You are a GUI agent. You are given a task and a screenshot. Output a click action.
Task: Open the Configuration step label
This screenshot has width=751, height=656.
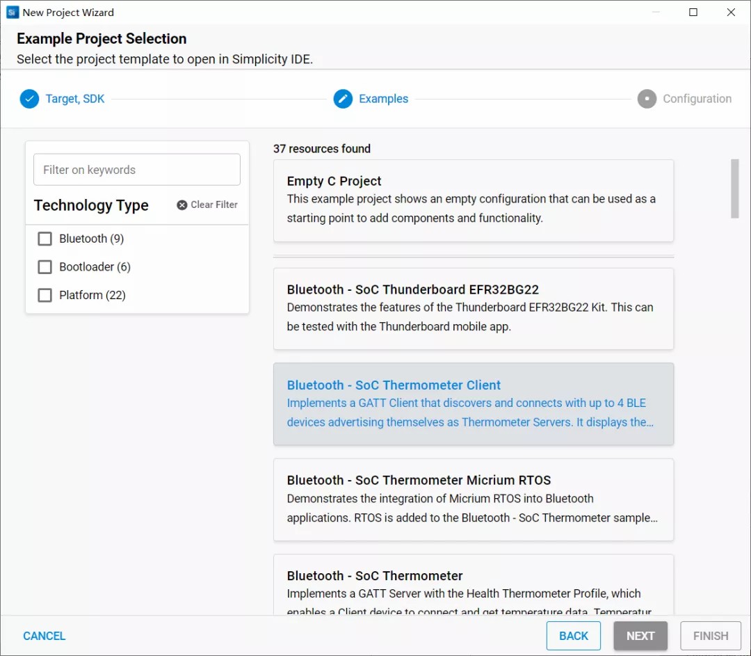click(x=697, y=99)
